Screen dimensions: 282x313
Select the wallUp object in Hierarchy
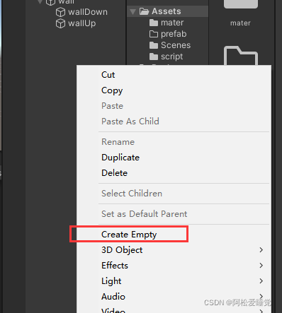pyautogui.click(x=81, y=23)
